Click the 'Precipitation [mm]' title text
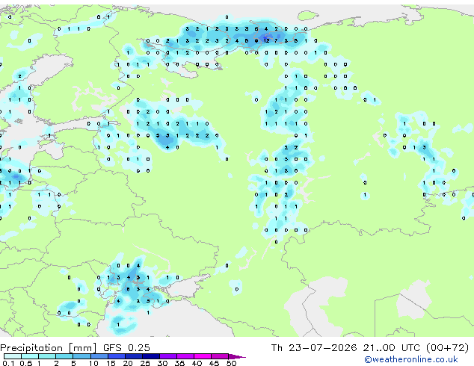This screenshot has width=474, height=366. coord(49,348)
